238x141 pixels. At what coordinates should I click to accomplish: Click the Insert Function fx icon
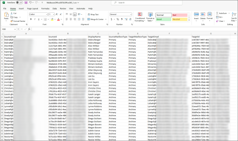[x=29, y=29]
